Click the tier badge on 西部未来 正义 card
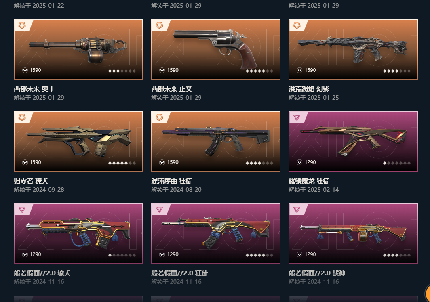Screen dimensions: 430x302 159,25
